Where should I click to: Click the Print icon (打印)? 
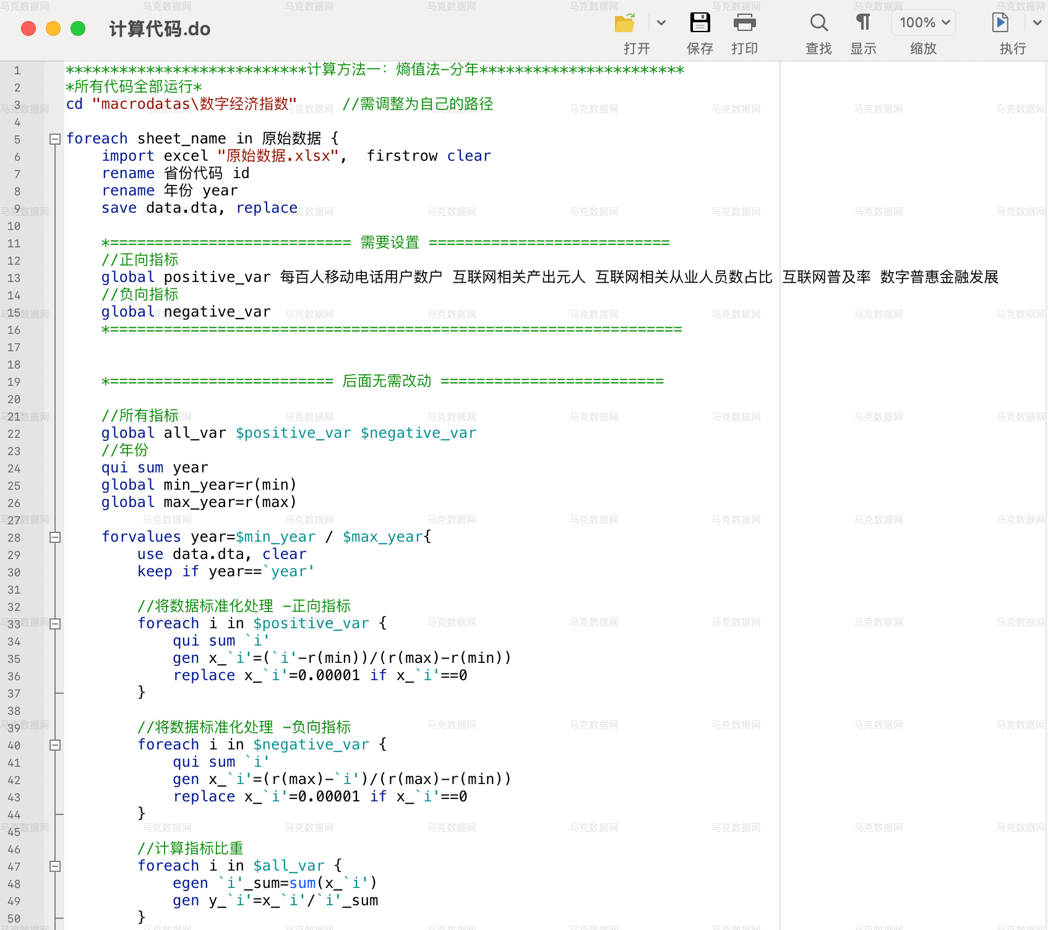point(744,23)
